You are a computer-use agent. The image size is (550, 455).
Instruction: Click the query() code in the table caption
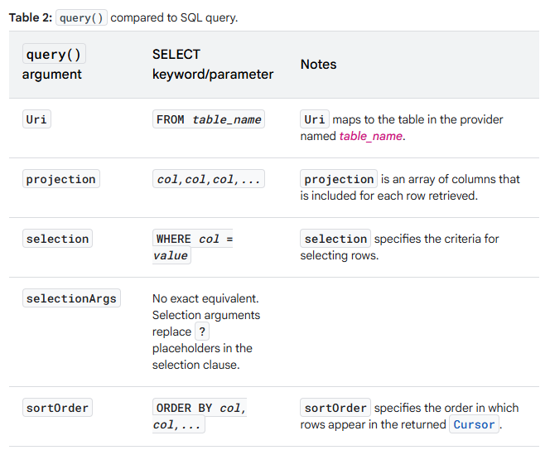click(83, 18)
